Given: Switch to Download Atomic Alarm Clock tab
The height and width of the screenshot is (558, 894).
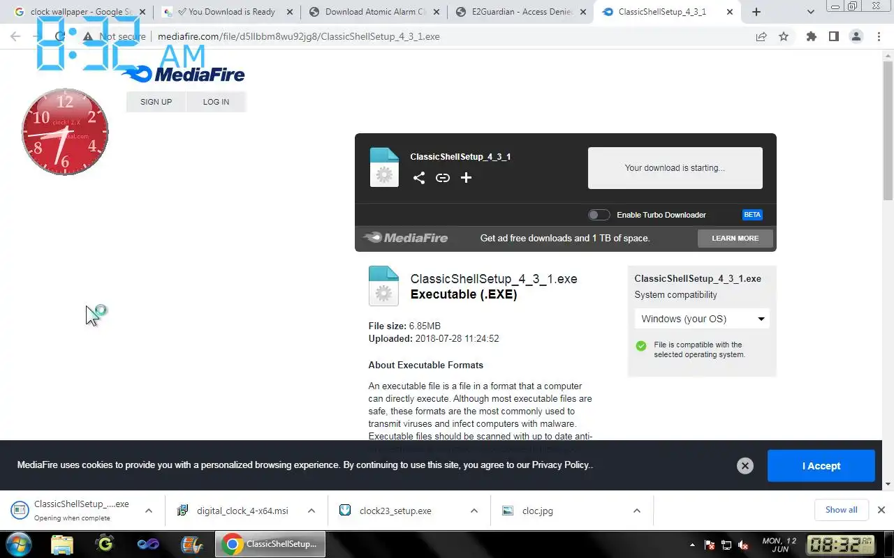Looking at the screenshot, I should point(375,12).
